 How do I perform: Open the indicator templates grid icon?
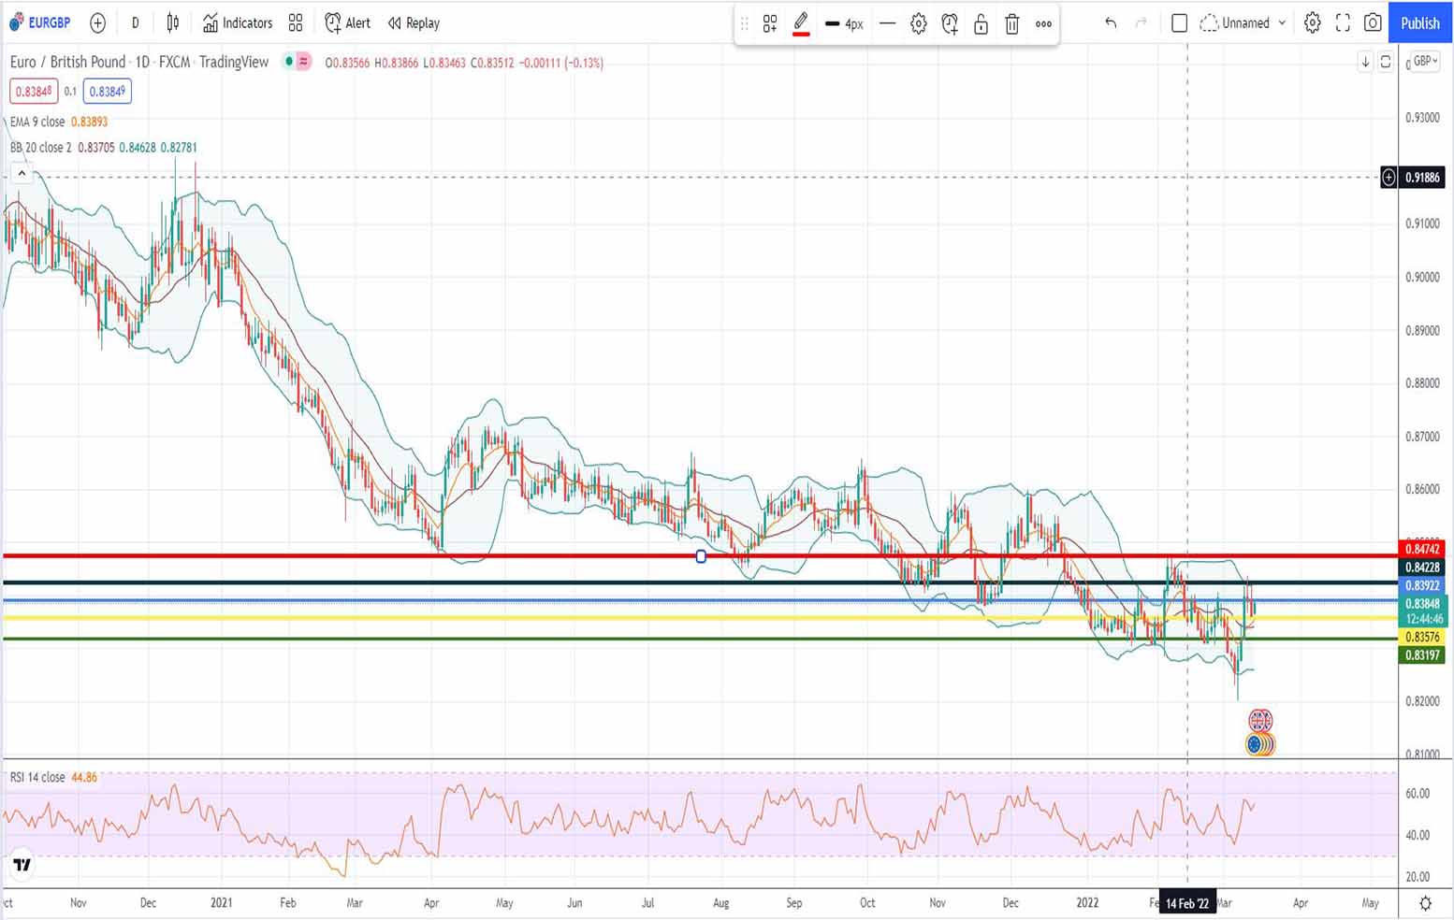coord(296,23)
